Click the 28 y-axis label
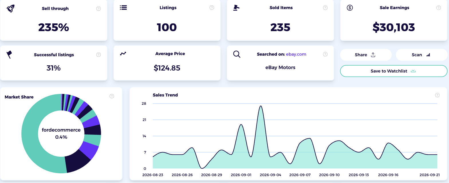The width and height of the screenshot is (449, 183). click(x=144, y=104)
